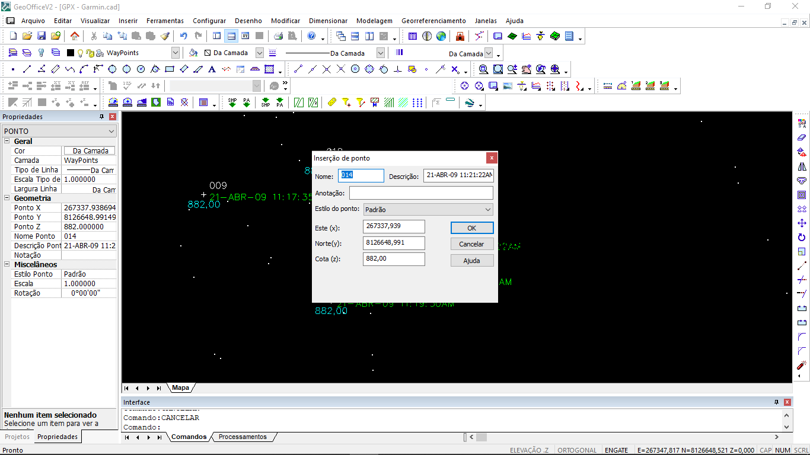Select the Text 'A' drawing tool
This screenshot has height=455, width=810.
tap(212, 69)
